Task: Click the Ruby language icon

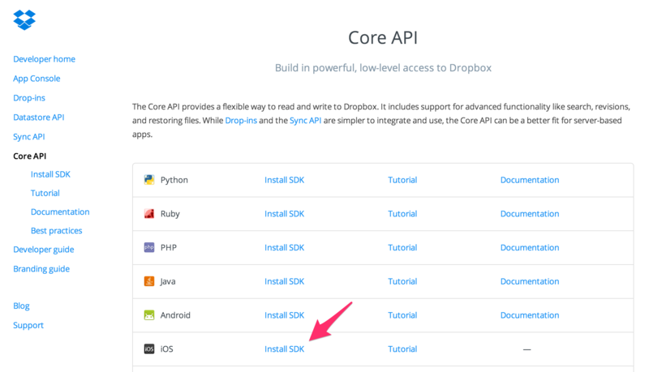Action: coord(149,214)
